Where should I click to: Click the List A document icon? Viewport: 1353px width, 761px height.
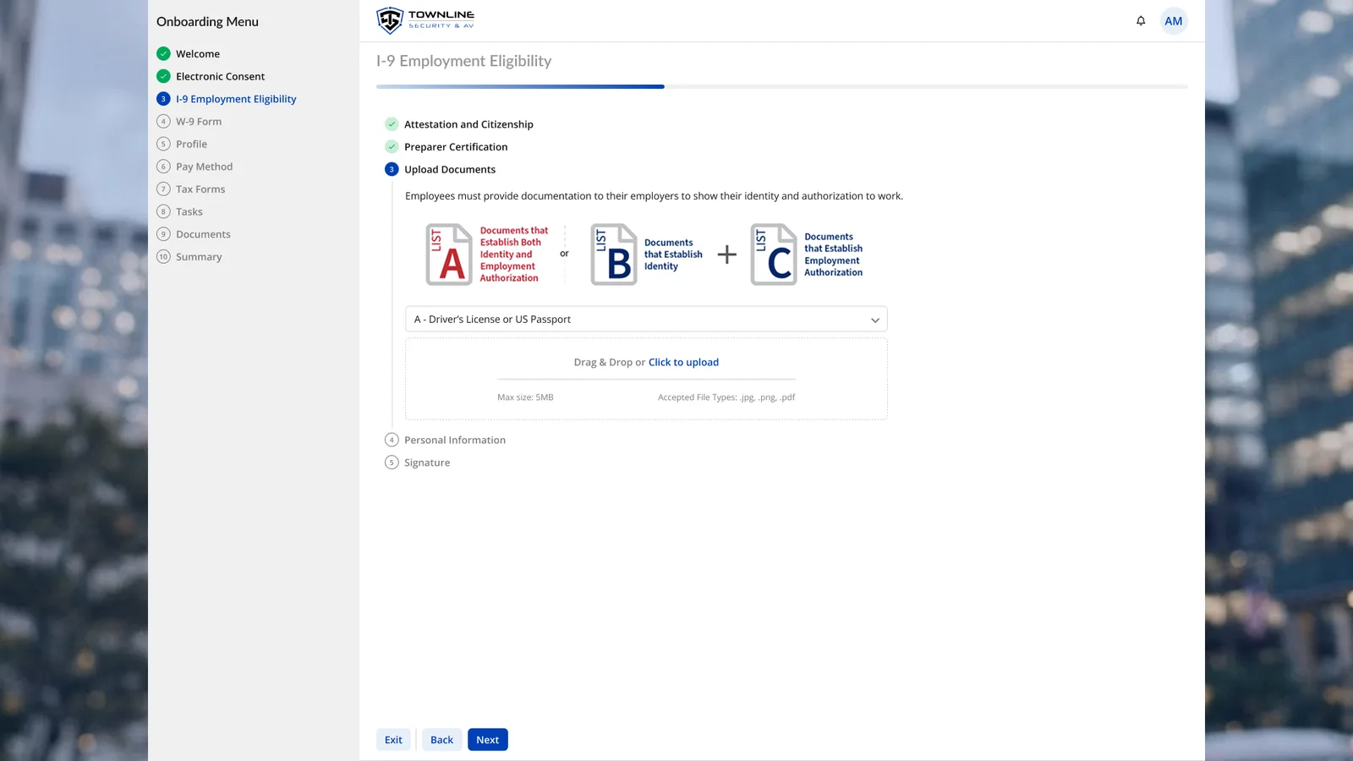(449, 255)
